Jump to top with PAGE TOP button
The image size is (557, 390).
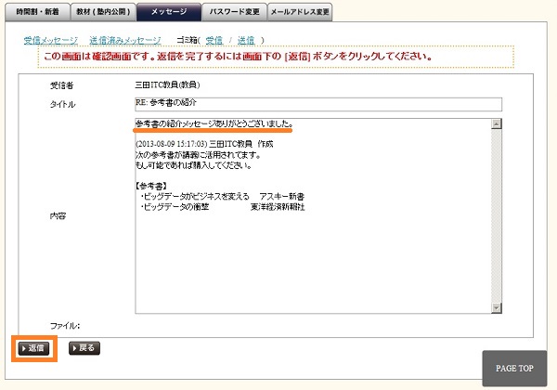coord(514,369)
